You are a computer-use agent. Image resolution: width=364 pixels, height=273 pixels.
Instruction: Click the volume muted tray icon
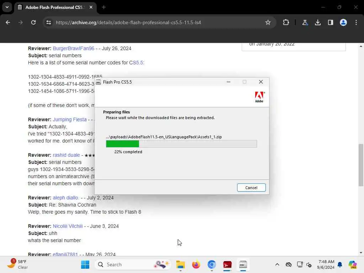(309, 264)
